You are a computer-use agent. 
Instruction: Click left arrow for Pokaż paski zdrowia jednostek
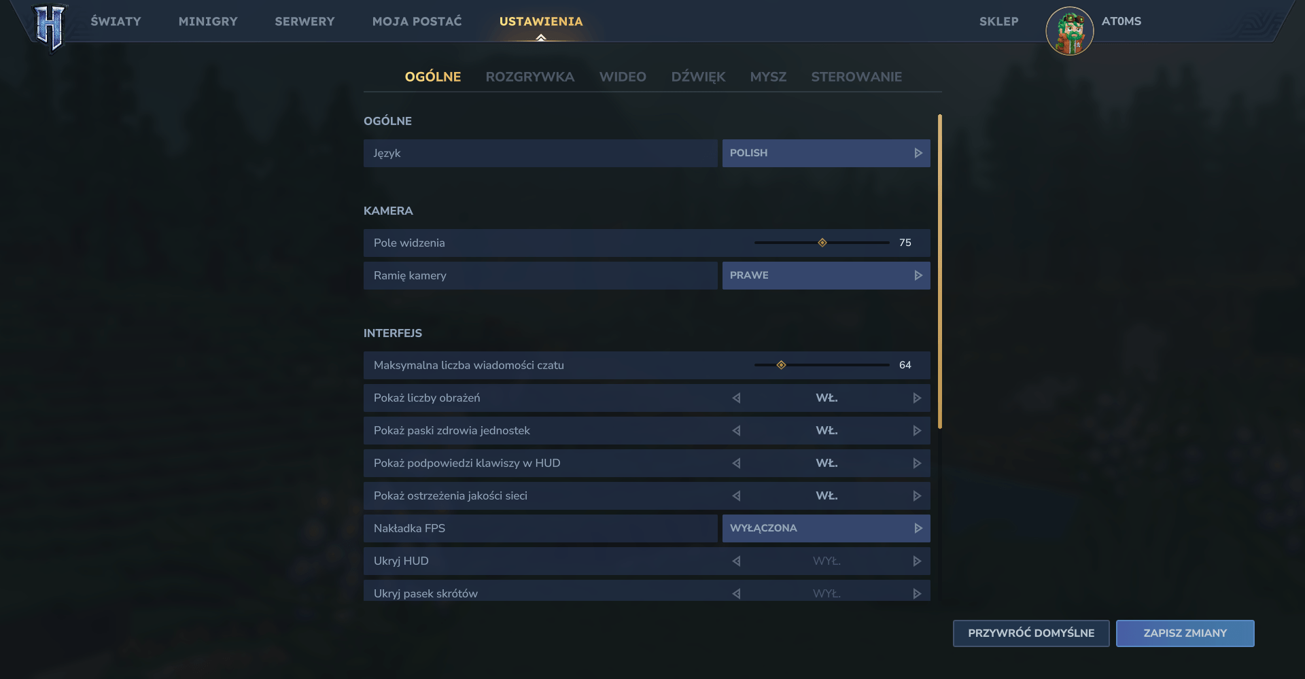736,431
